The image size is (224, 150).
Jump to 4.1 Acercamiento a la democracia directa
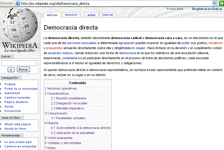click(x=81, y=128)
